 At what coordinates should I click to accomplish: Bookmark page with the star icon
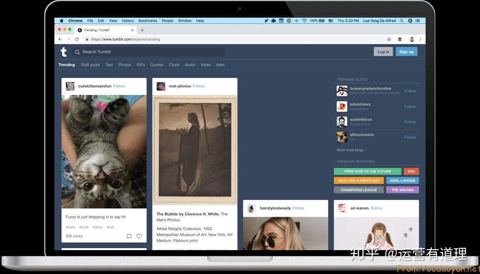pyautogui.click(x=389, y=39)
